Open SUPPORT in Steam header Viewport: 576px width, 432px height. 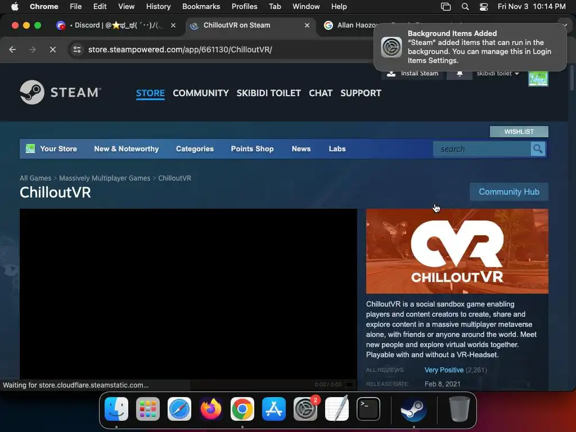[x=361, y=93]
